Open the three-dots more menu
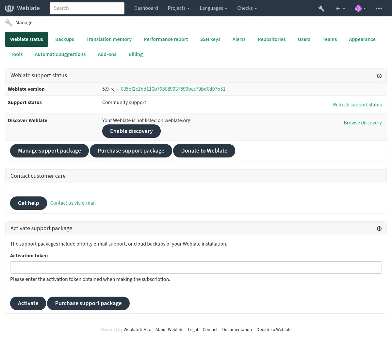The height and width of the screenshot is (349, 392). tap(379, 8)
